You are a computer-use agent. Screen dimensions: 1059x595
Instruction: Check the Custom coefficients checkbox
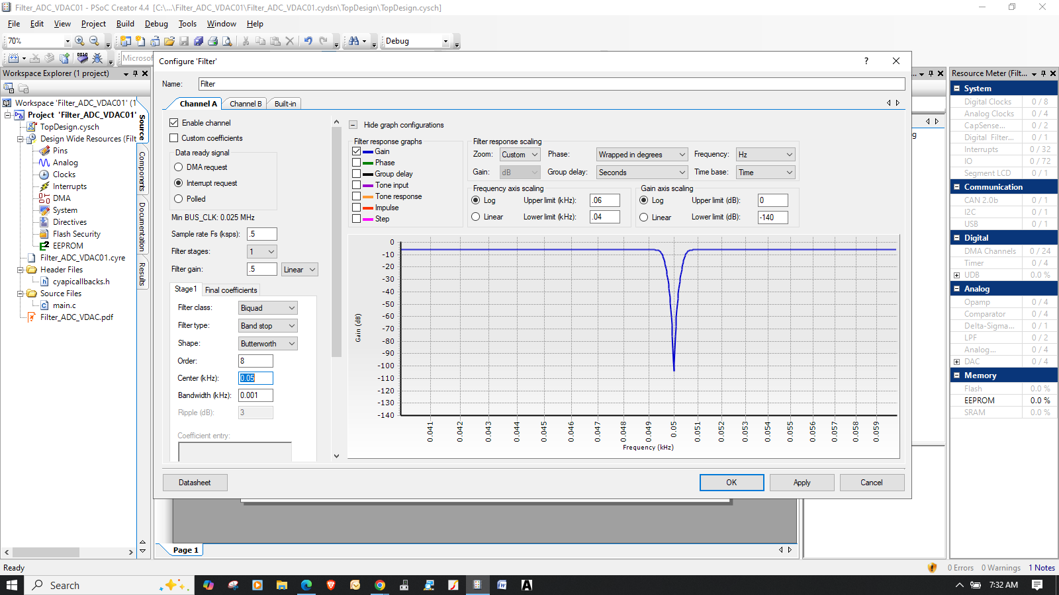(174, 138)
